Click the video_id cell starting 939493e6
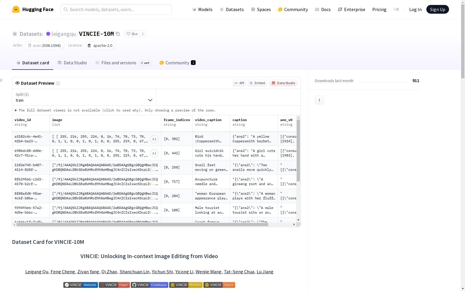465x291 pixels. (x=31, y=210)
